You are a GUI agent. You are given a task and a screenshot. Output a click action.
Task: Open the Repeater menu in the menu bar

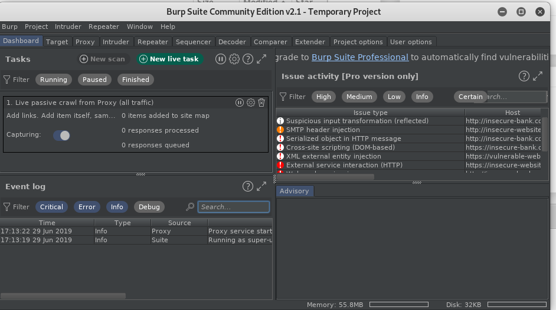103,27
